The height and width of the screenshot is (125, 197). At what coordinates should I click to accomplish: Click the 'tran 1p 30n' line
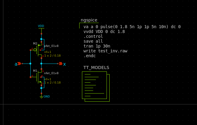(97, 46)
